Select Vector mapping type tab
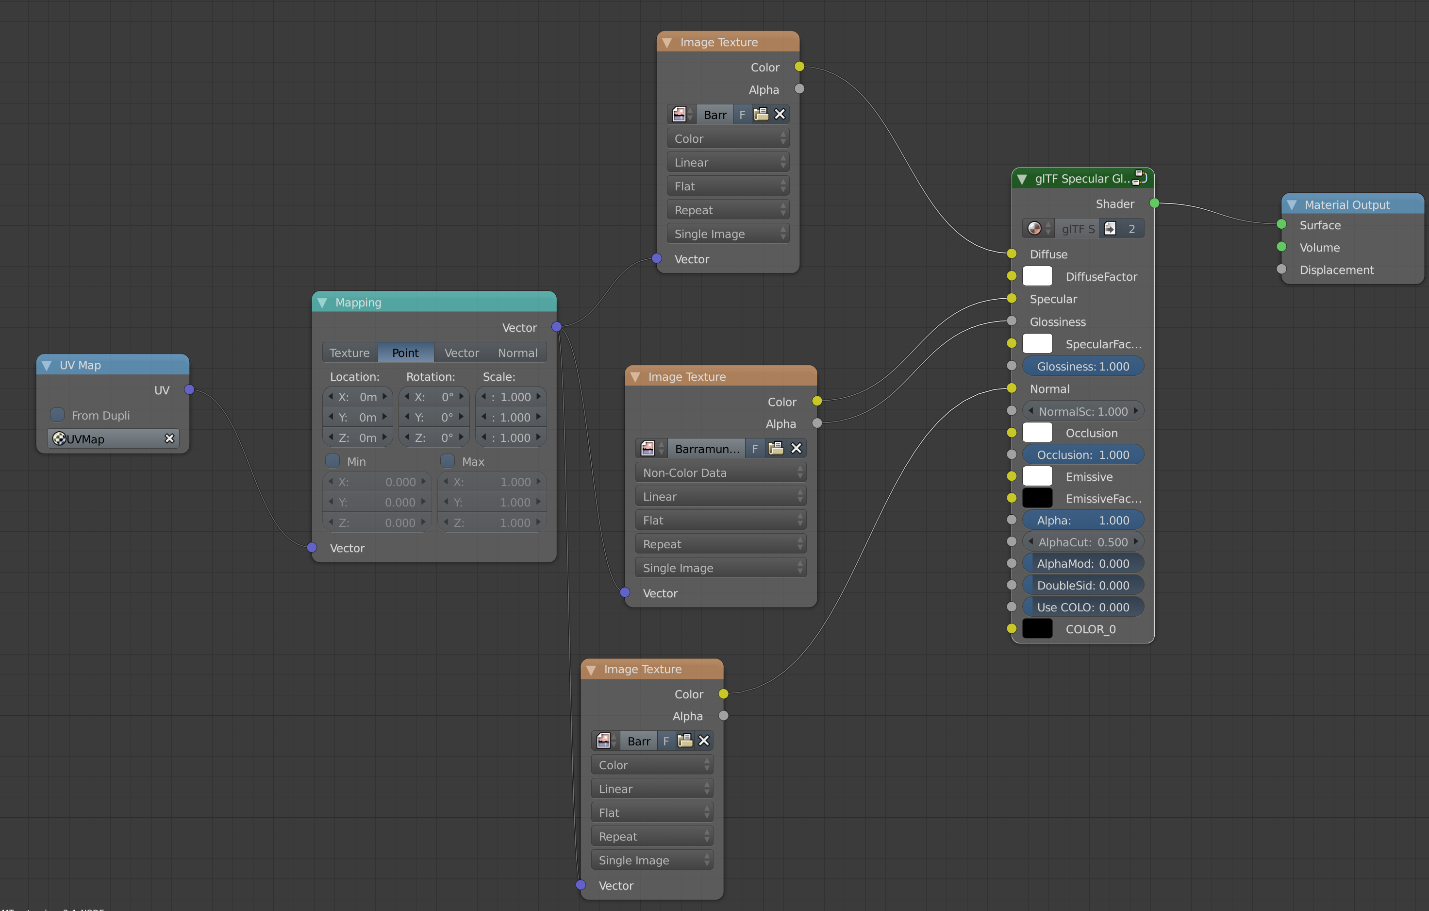The image size is (1429, 911). pyautogui.click(x=462, y=353)
